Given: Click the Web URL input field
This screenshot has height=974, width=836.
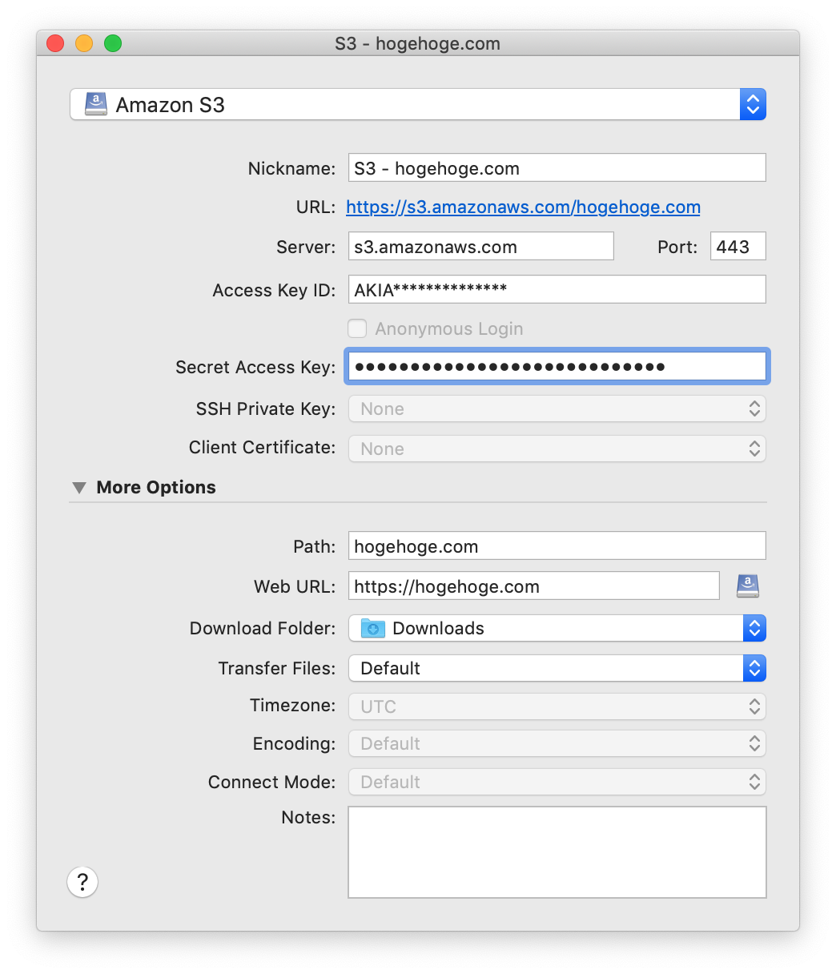Looking at the screenshot, I should (534, 586).
